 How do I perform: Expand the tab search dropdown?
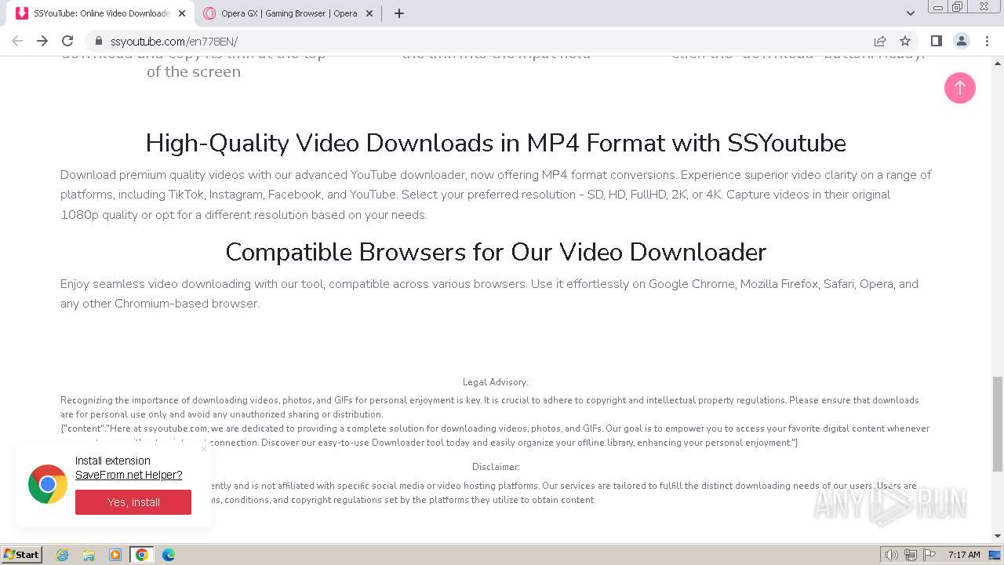coord(911,13)
